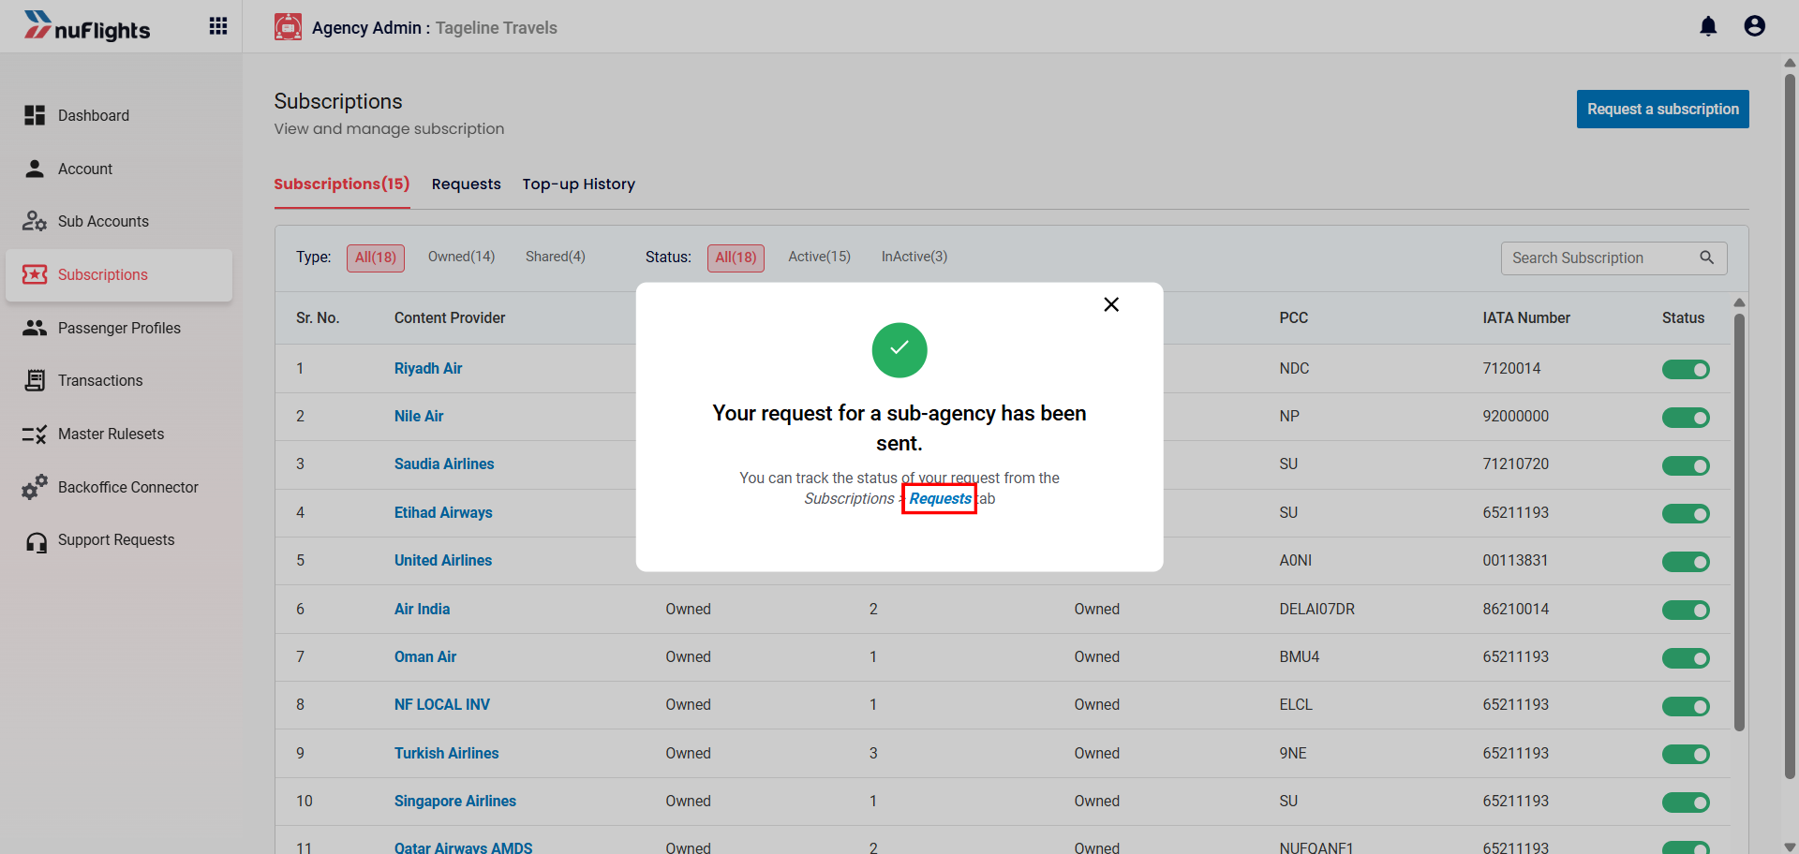Screen dimensions: 1799x854
Task: Switch to Subscriptions(15) tab
Action: coord(342,184)
